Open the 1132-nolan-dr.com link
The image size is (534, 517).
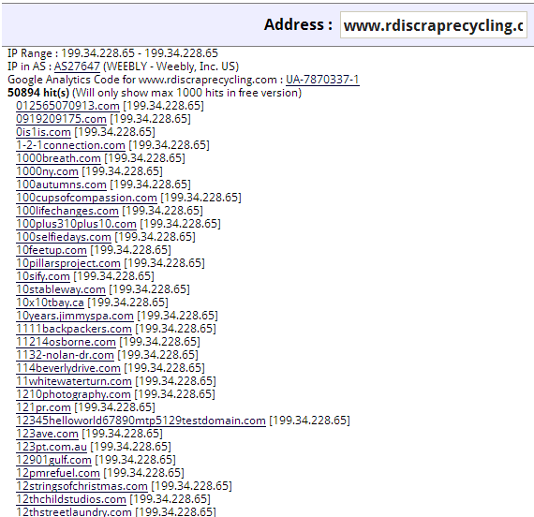(65, 355)
